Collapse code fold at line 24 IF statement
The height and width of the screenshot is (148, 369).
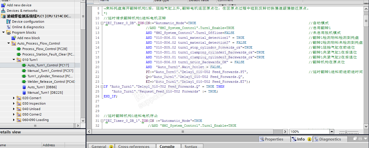(x=102, y=87)
